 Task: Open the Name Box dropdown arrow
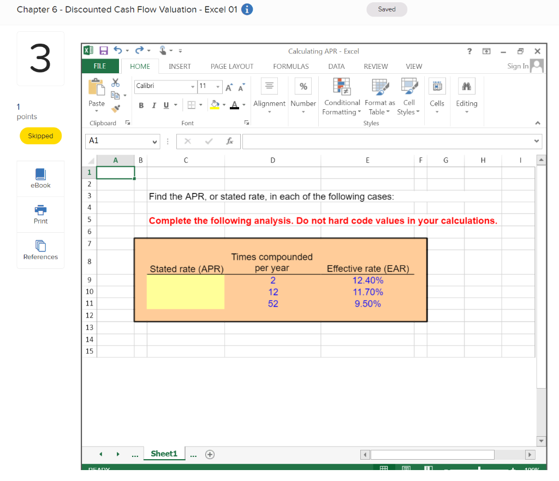(154, 141)
